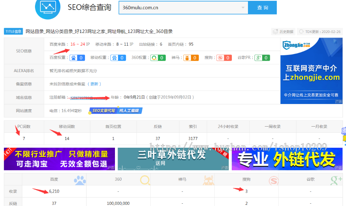The image size is (346, 206).
Task: Open the 历史数据 history button
Action: click(283, 31)
